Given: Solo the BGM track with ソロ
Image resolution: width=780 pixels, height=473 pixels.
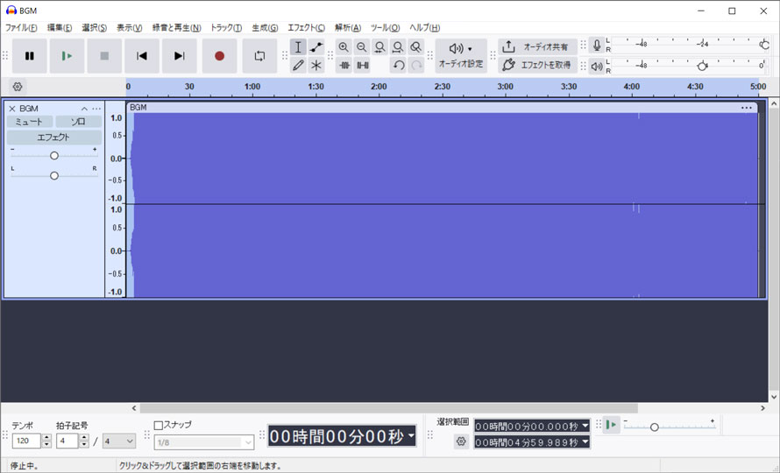Looking at the screenshot, I should click(78, 122).
